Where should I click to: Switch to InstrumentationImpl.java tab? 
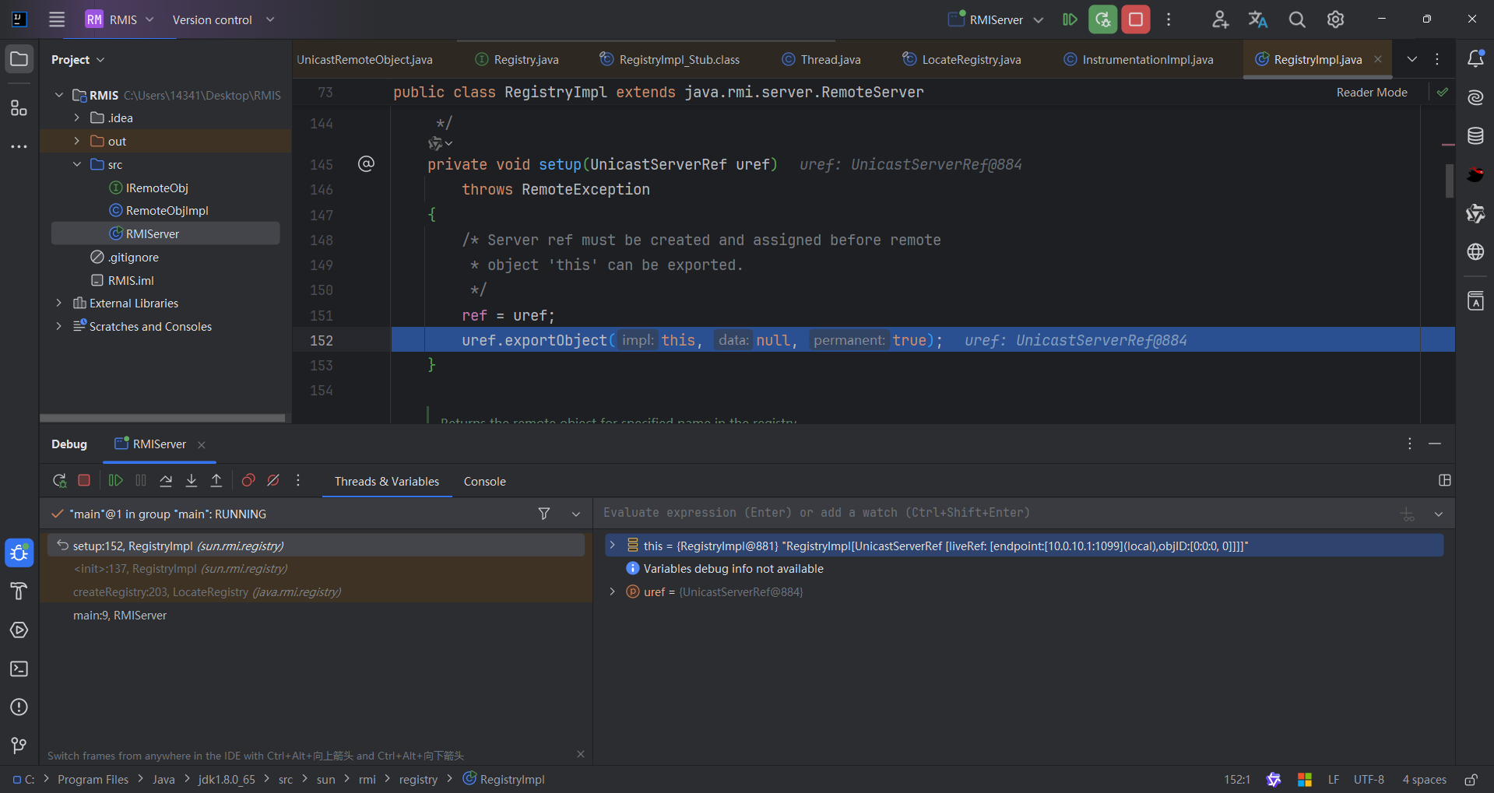pyautogui.click(x=1139, y=59)
